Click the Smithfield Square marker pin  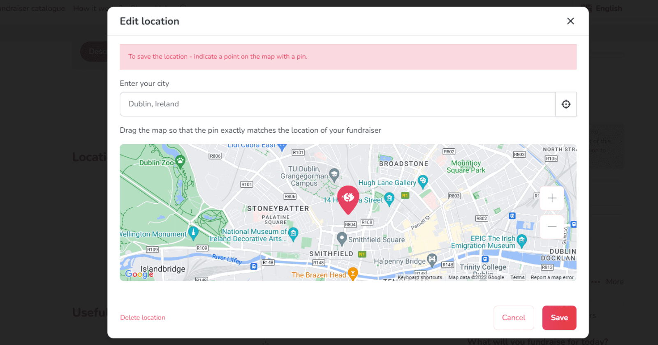pos(342,238)
